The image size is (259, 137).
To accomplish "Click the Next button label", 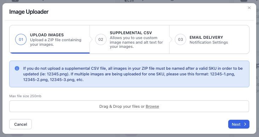I will 236,124.
